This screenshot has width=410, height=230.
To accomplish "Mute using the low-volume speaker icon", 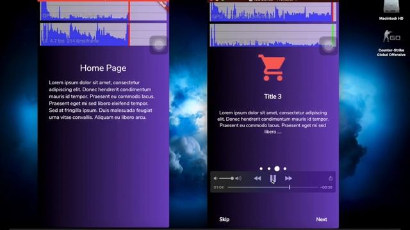I will [215, 178].
